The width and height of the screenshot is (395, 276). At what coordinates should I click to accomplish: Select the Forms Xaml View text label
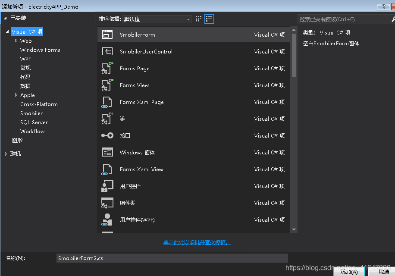point(141,169)
